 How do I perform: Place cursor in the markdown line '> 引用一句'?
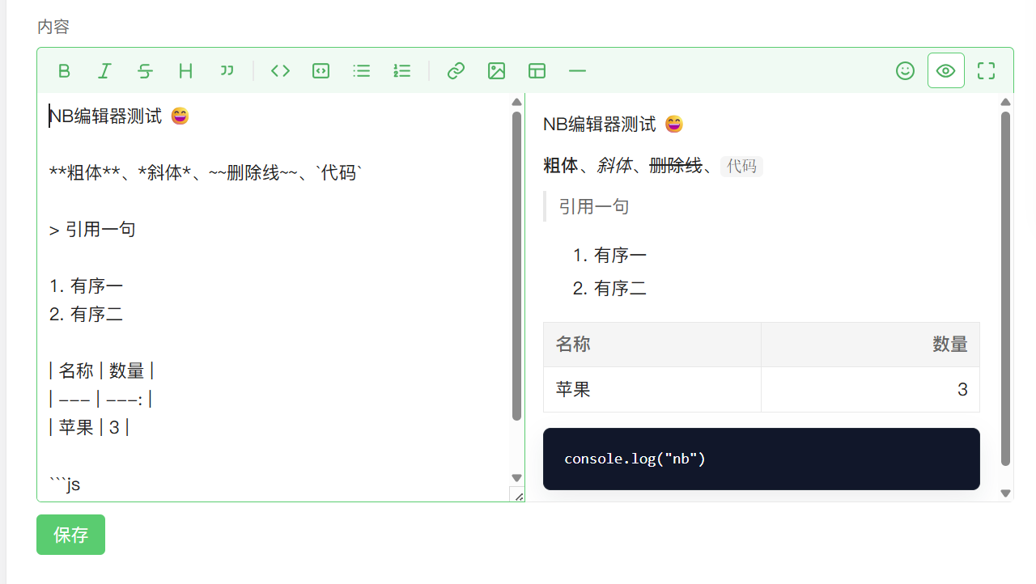pyautogui.click(x=92, y=229)
